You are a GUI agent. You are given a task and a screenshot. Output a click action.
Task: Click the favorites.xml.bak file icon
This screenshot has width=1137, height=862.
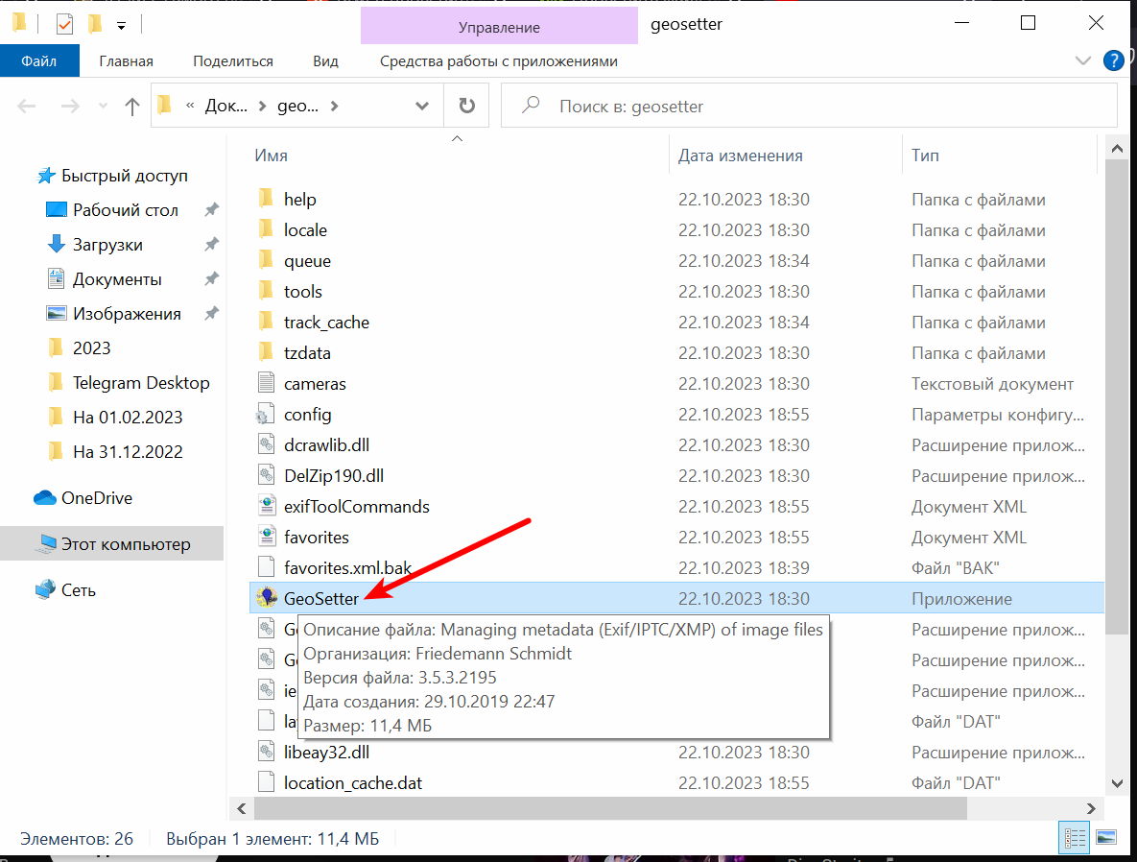coord(266,567)
